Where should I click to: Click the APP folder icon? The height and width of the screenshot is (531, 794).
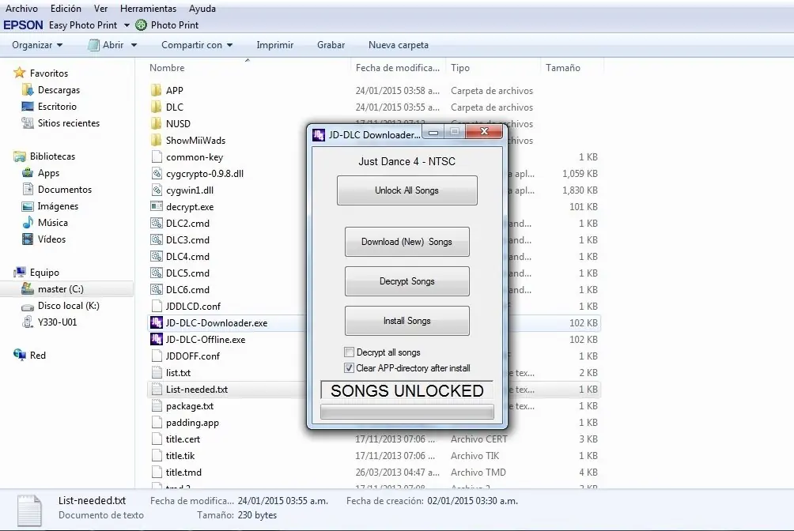pyautogui.click(x=157, y=91)
